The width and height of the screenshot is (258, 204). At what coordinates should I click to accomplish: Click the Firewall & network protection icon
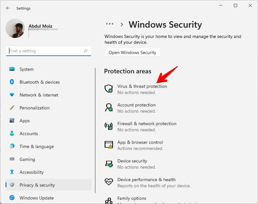point(109,126)
